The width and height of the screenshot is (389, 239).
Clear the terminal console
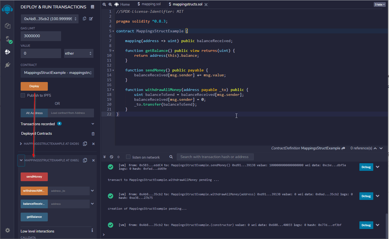111,157
